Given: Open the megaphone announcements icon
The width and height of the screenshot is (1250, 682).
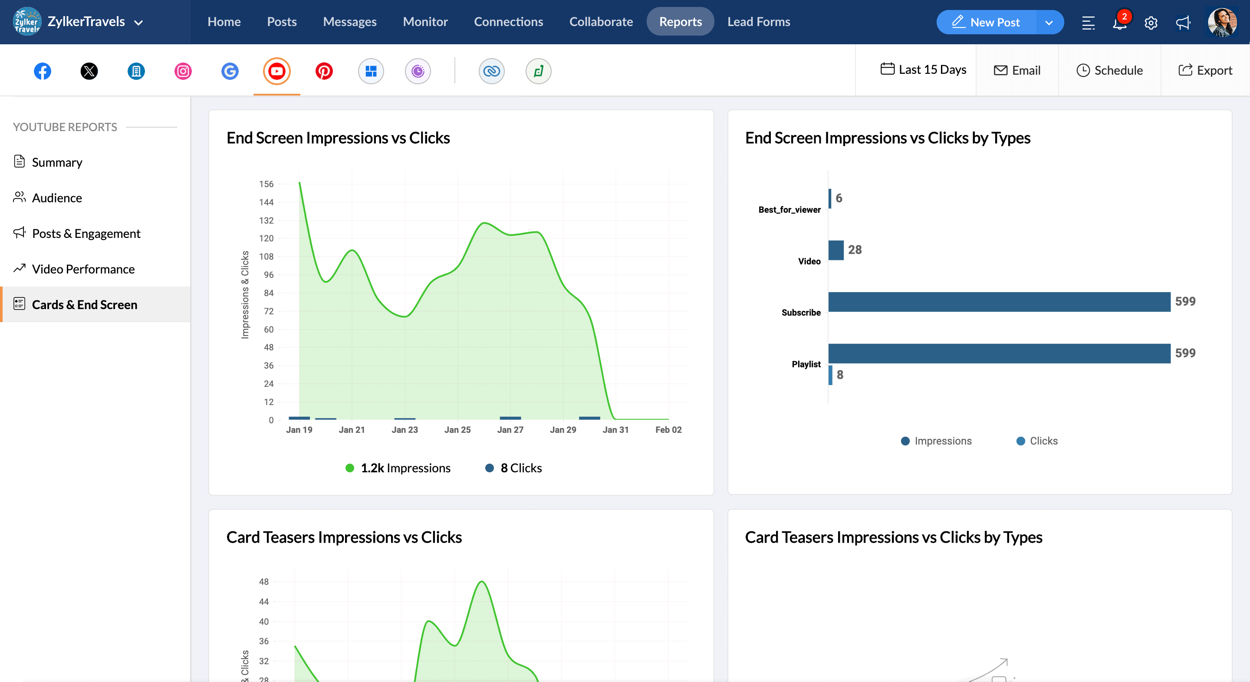Looking at the screenshot, I should click(x=1185, y=22).
